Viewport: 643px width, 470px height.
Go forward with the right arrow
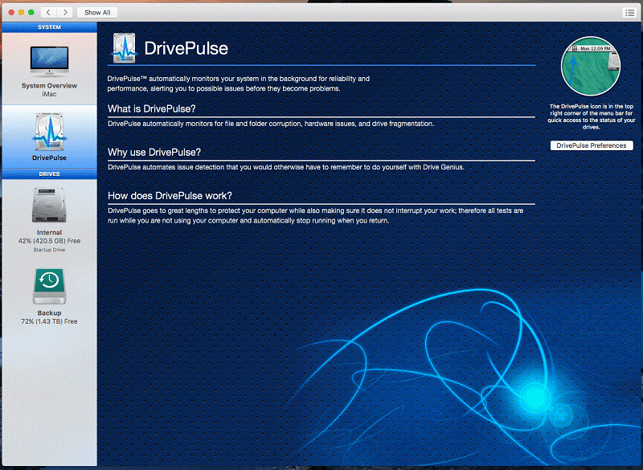click(65, 12)
